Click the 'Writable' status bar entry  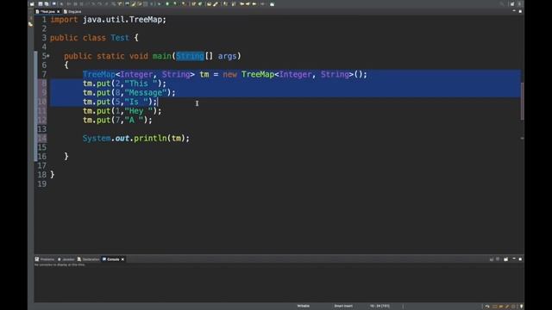click(303, 307)
